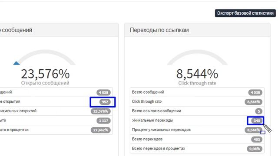
Task: Click the badge showing 5 links
Action: click(x=258, y=111)
